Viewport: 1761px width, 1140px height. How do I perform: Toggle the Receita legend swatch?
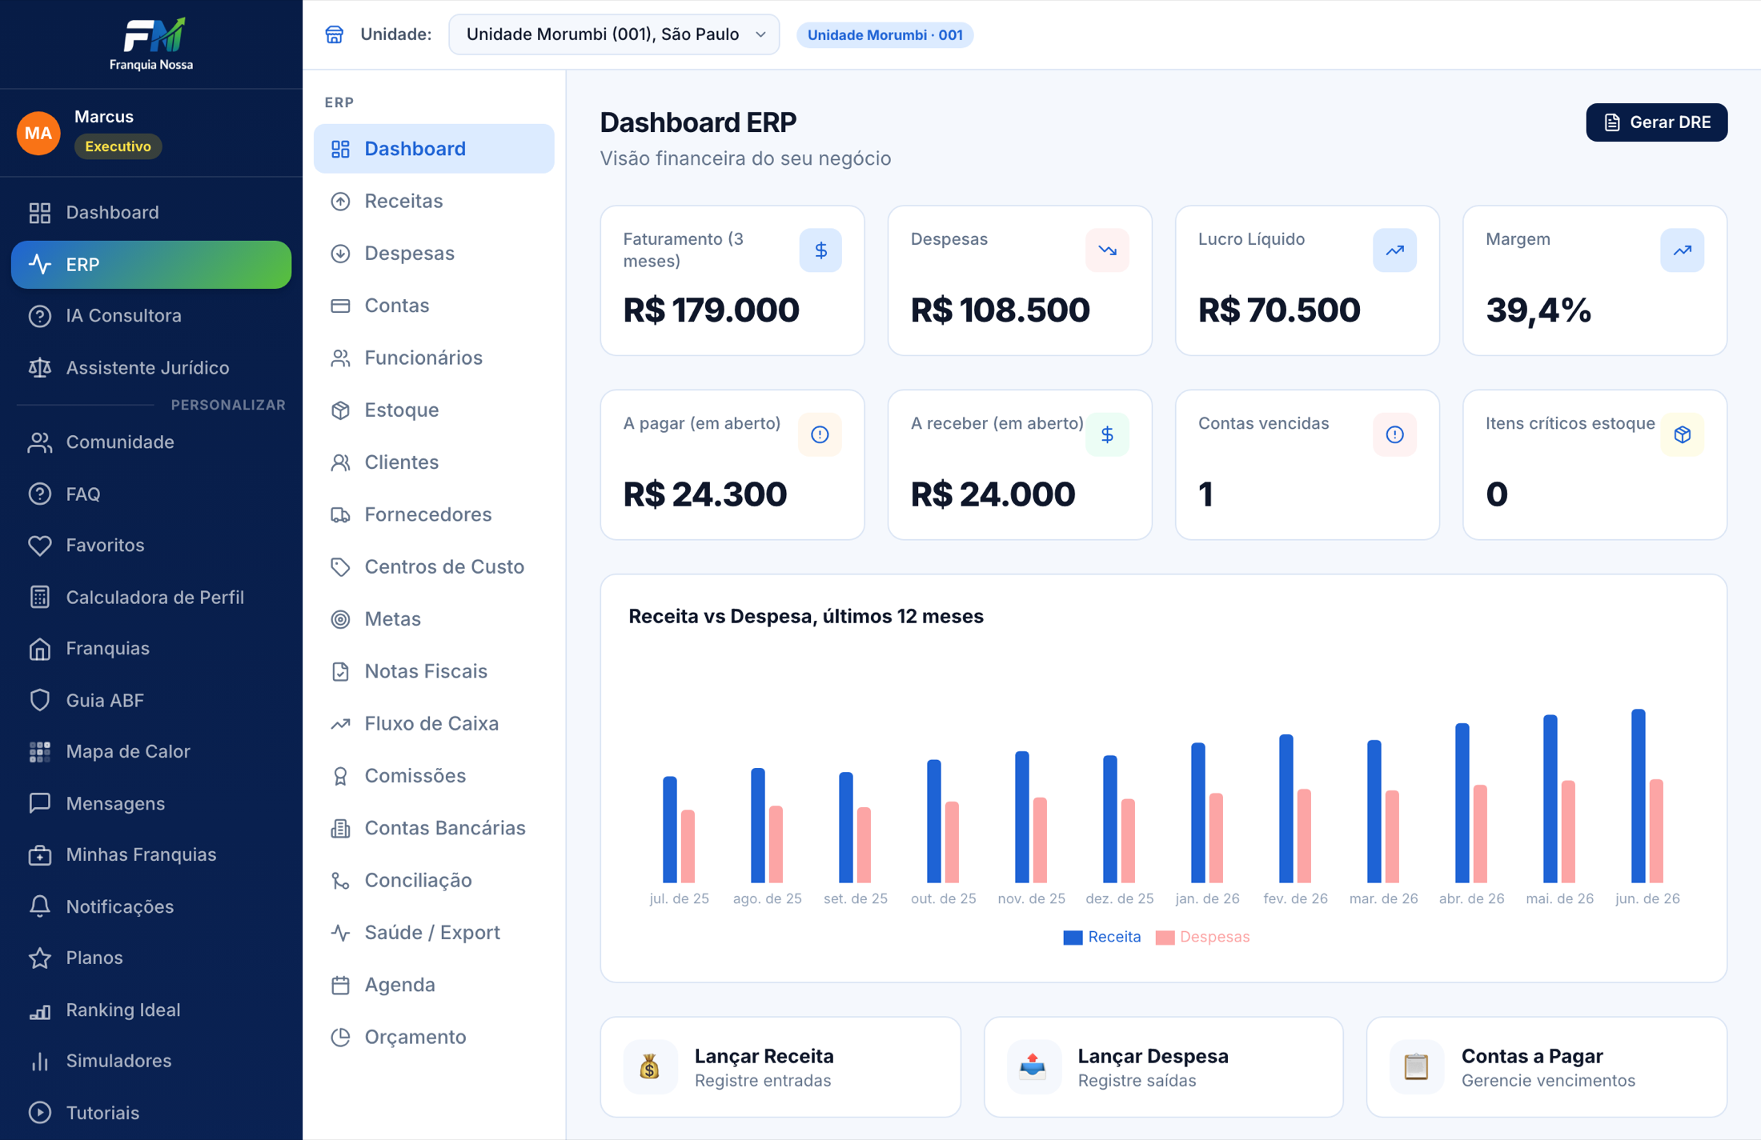[x=1073, y=938]
